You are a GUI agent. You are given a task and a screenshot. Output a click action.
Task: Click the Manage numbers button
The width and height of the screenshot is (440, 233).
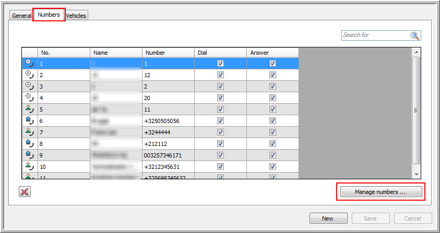(380, 192)
